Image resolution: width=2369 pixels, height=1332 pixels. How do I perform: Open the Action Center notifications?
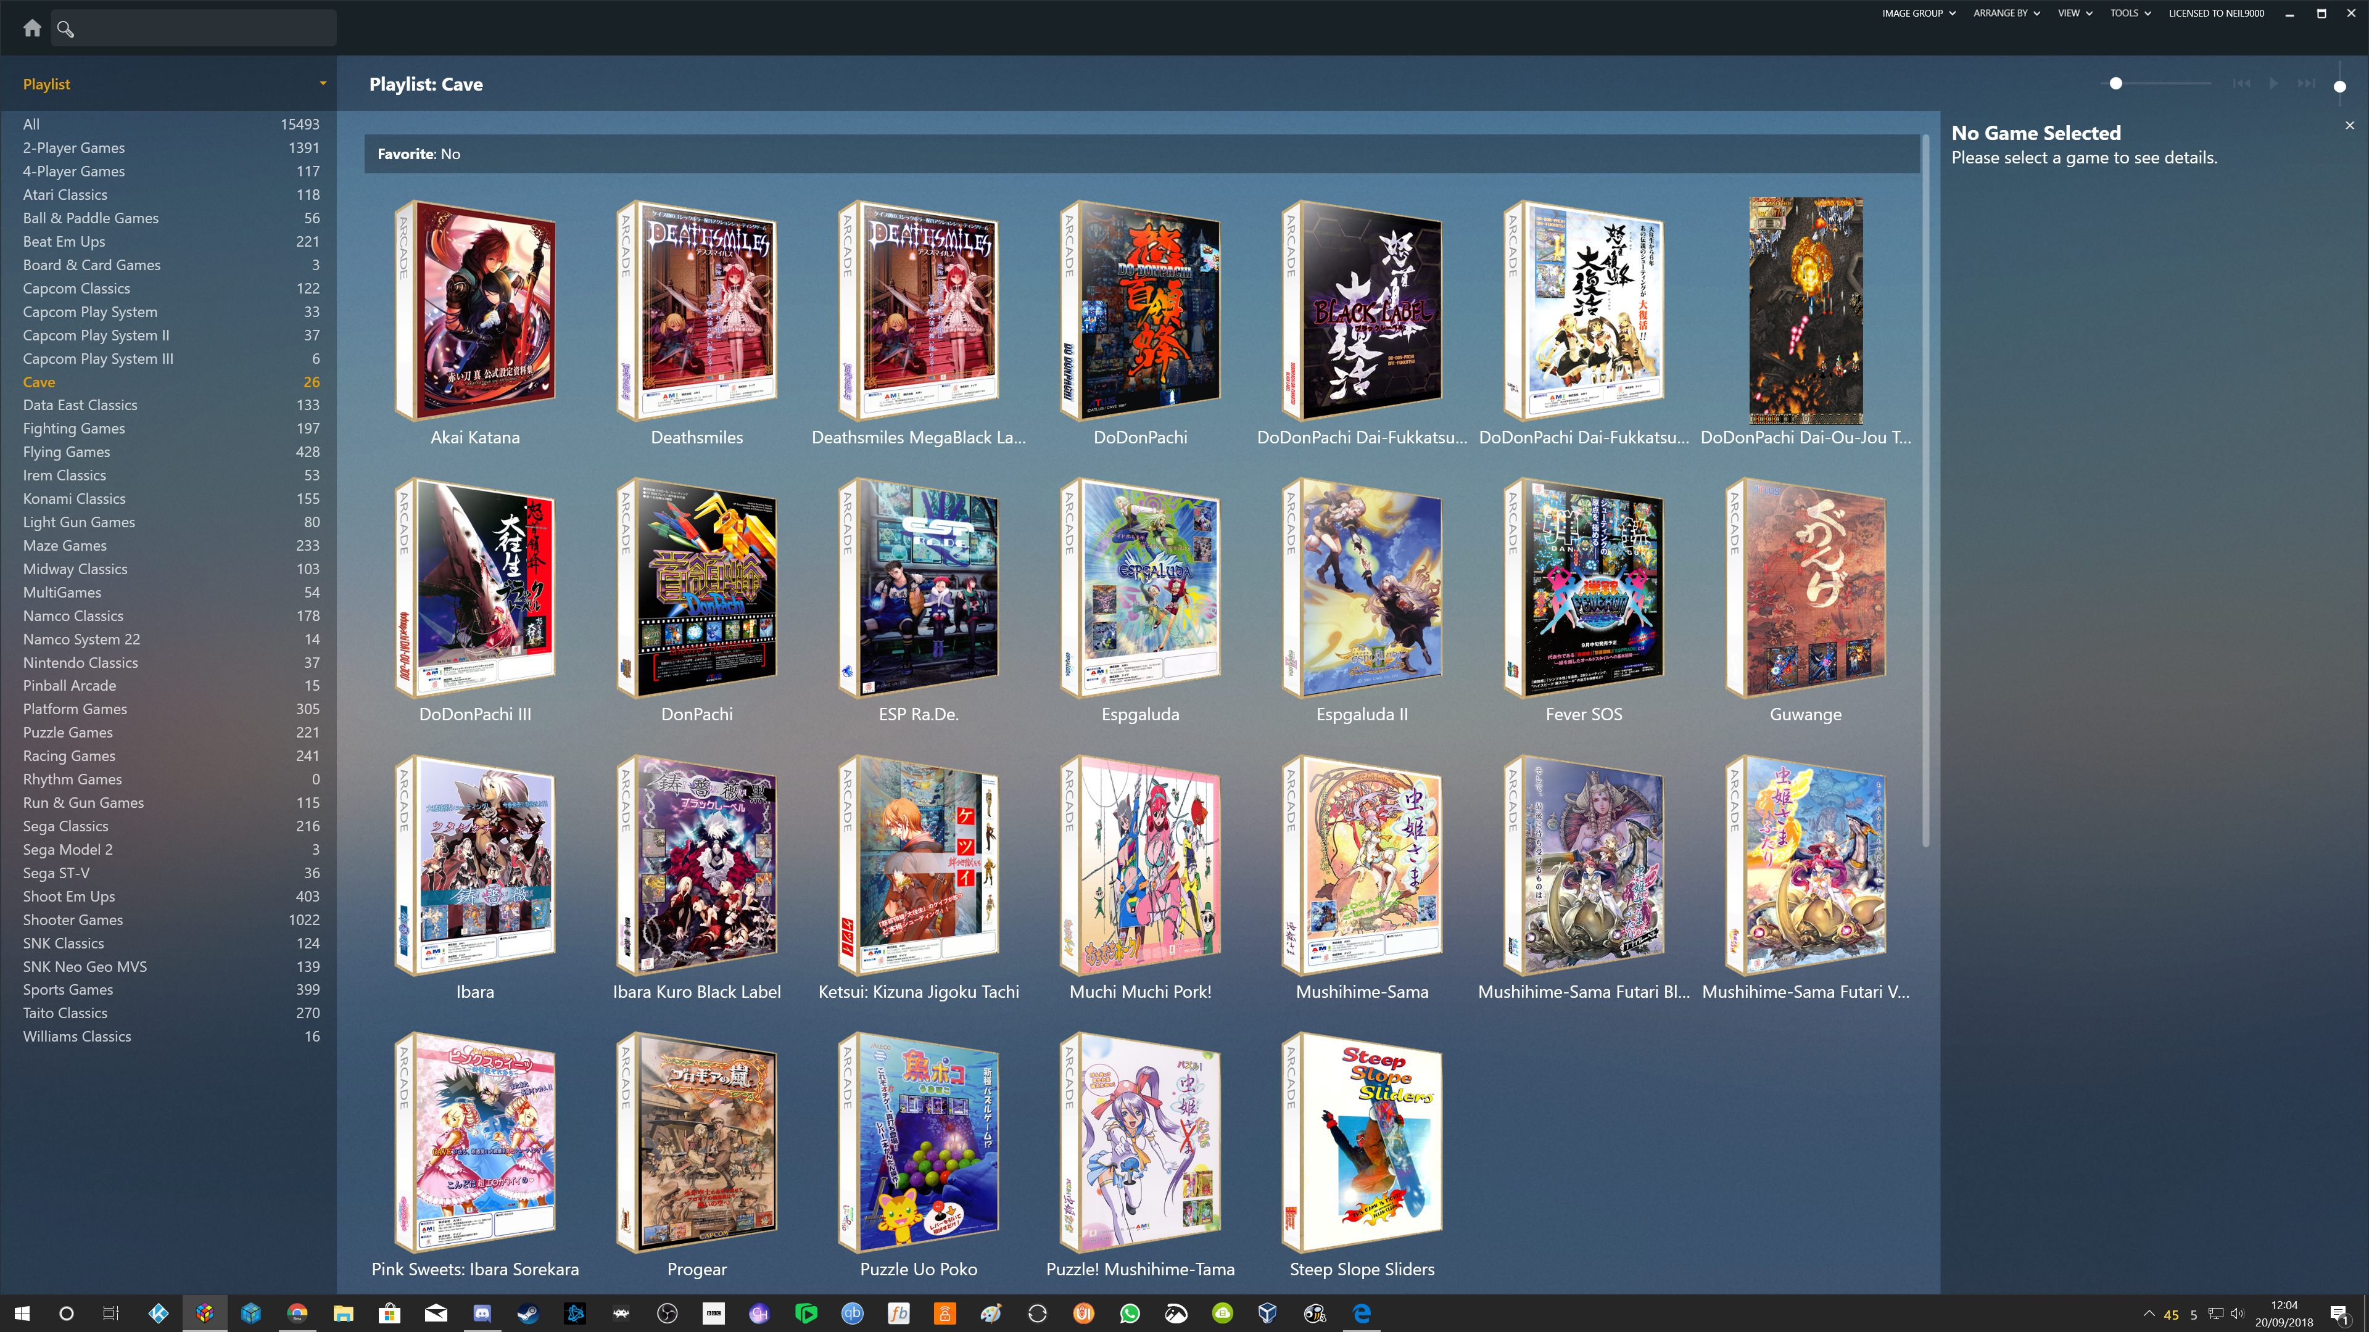pos(2339,1313)
